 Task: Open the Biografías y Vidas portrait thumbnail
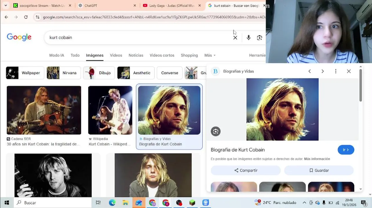[x=169, y=110]
